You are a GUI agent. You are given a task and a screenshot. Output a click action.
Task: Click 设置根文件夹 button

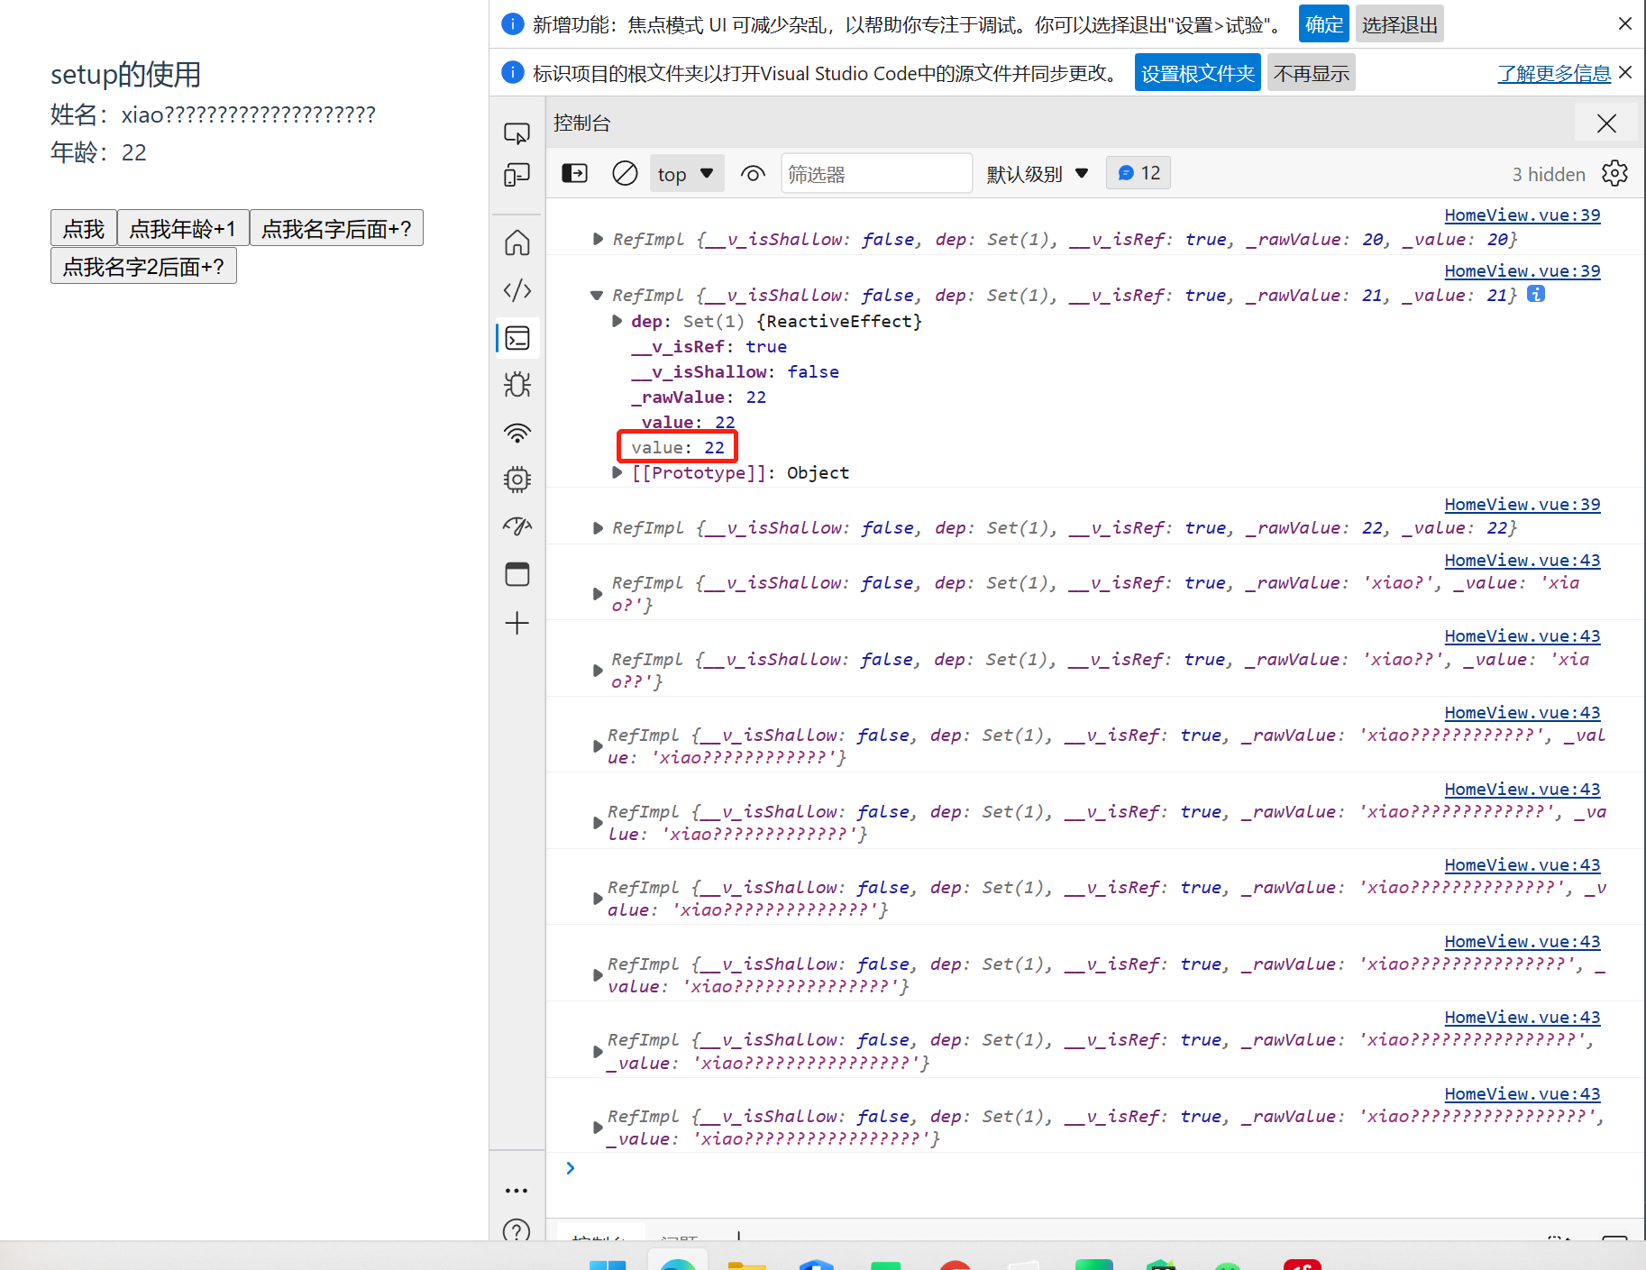[1197, 73]
